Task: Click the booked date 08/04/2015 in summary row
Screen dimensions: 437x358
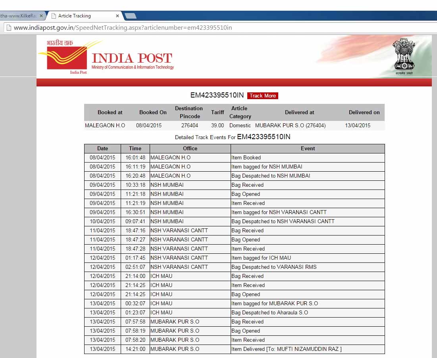Action: pos(149,125)
